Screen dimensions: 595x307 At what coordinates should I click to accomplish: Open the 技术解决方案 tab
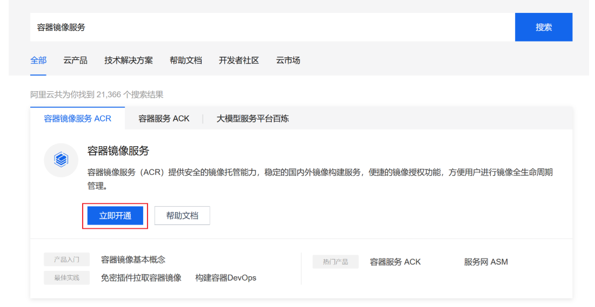coord(129,60)
